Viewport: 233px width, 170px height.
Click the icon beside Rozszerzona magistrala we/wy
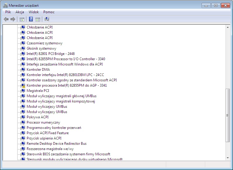pyautogui.click(x=23, y=149)
